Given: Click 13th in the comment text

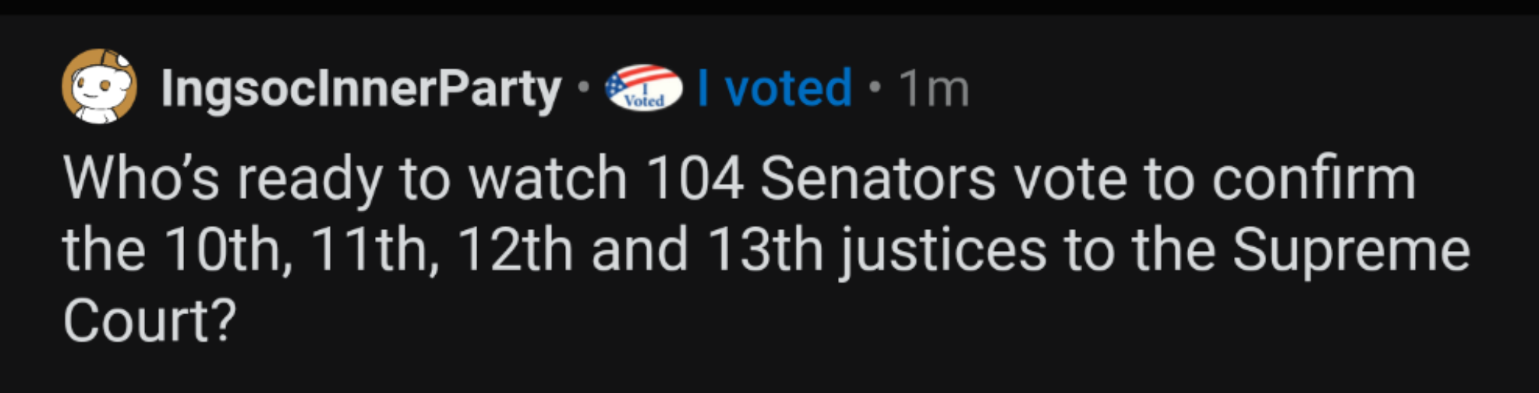Looking at the screenshot, I should click(x=766, y=250).
